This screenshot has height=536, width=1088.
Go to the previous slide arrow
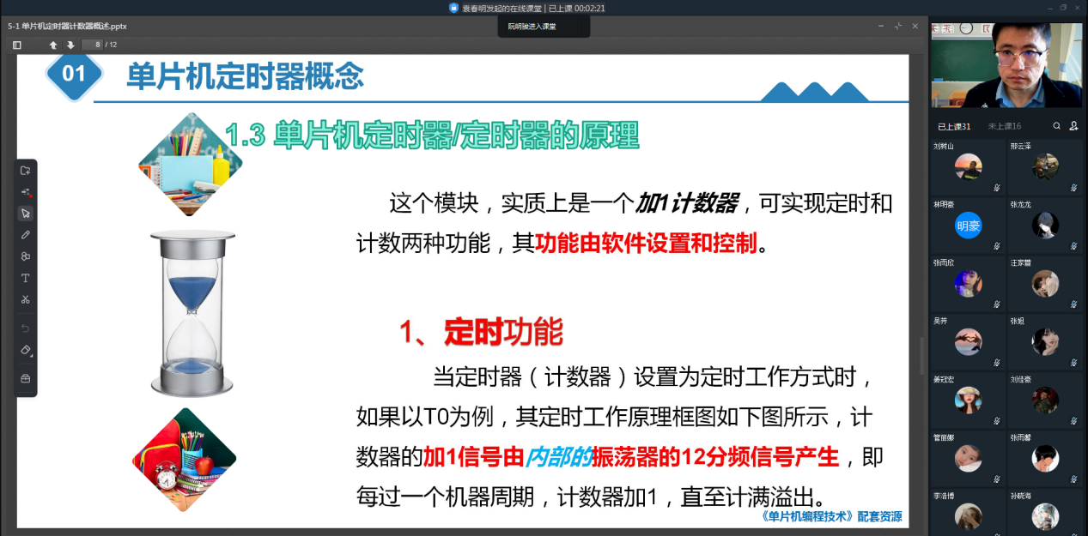tap(53, 45)
